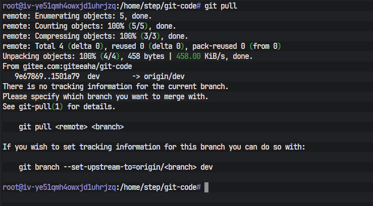
Task: Click 'git branch --set-upstream-to=origin/<branch> dev' command
Action: (x=116, y=167)
